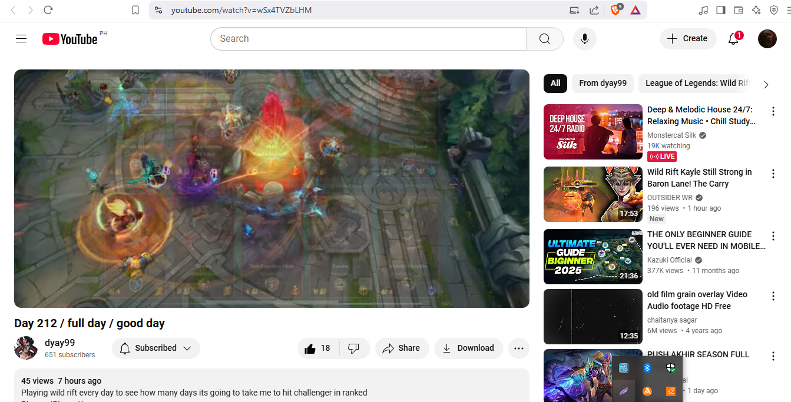Go back with the browser back arrow
The width and height of the screenshot is (791, 402).
(14, 10)
